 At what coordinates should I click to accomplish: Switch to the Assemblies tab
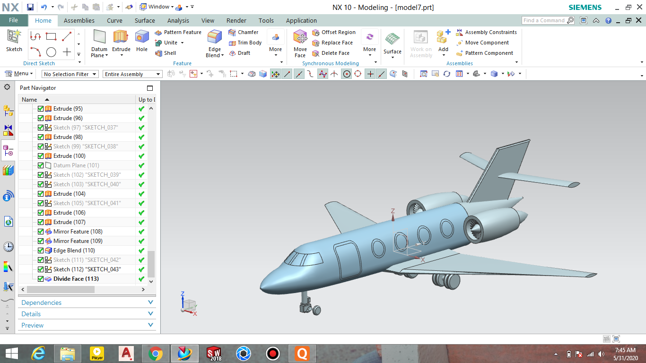[79, 20]
